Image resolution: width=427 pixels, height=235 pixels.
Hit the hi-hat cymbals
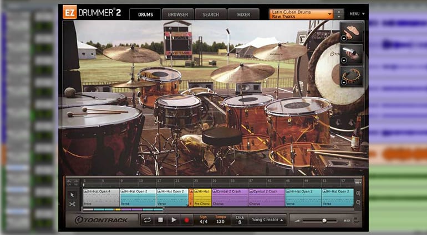(x=133, y=84)
